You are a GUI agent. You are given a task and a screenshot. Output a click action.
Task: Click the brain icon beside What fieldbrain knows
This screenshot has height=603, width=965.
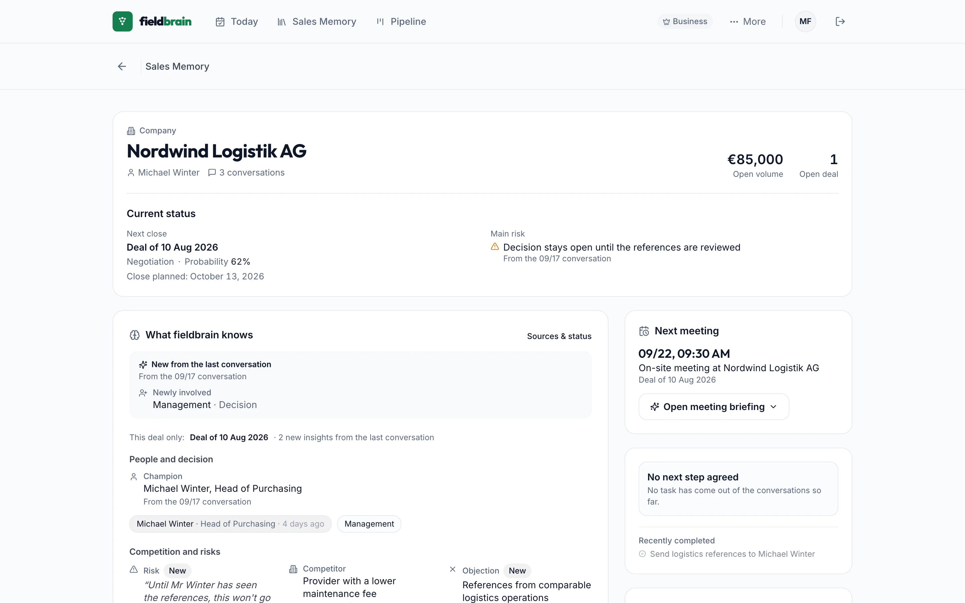135,335
